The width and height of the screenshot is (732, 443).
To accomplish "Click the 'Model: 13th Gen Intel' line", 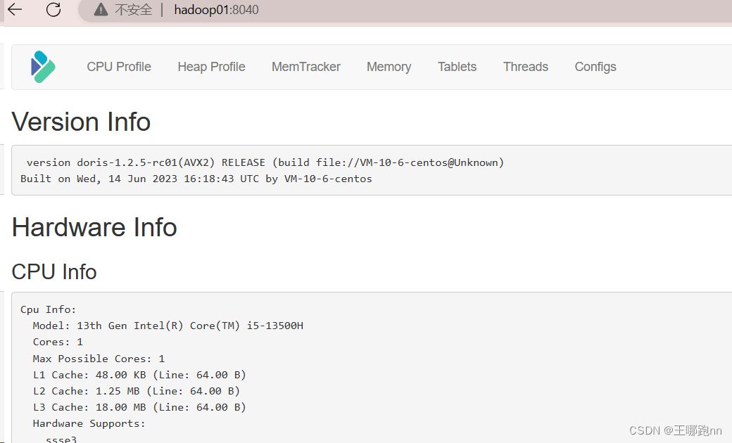I will (x=168, y=326).
